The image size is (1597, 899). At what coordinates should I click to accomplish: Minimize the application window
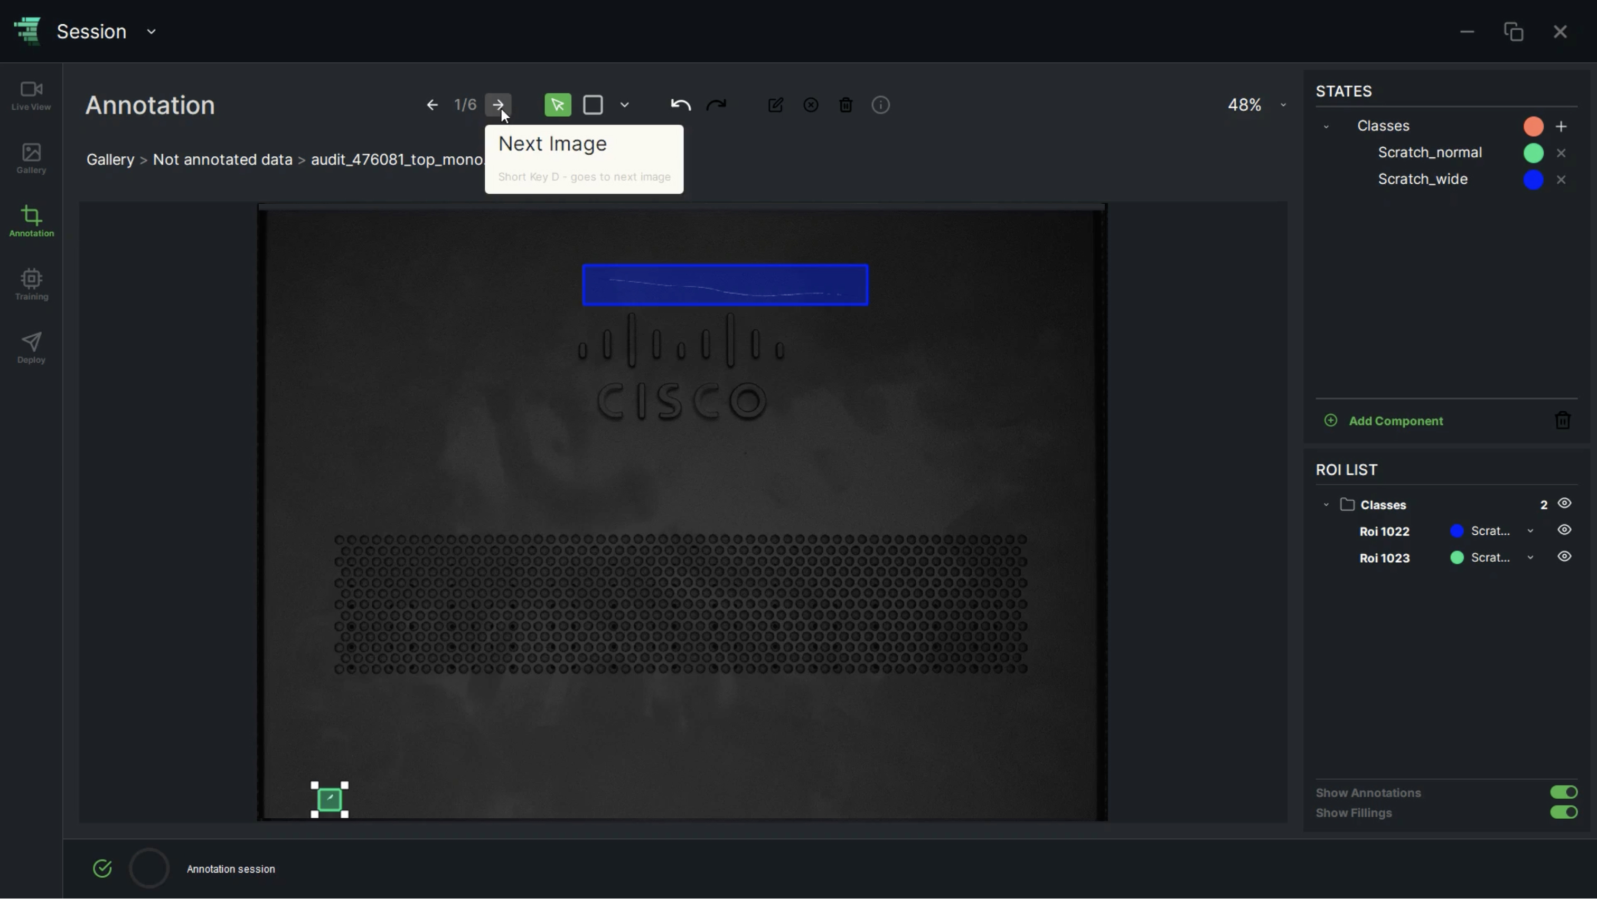(x=1466, y=32)
